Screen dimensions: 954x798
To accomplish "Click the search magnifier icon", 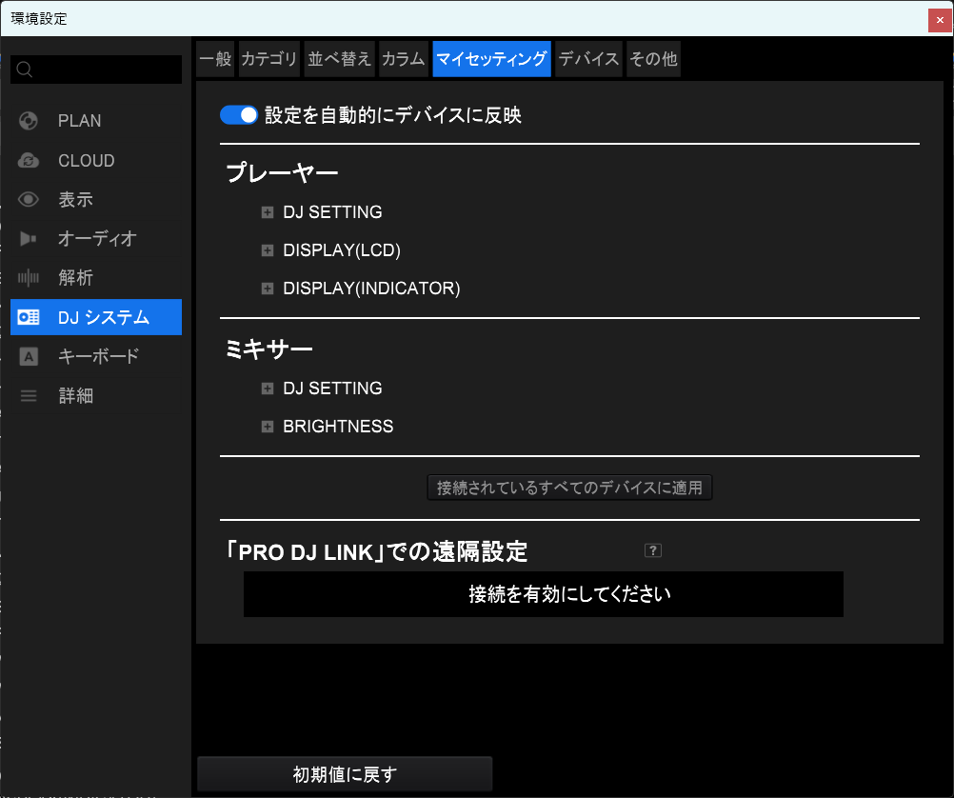I will [x=25, y=70].
